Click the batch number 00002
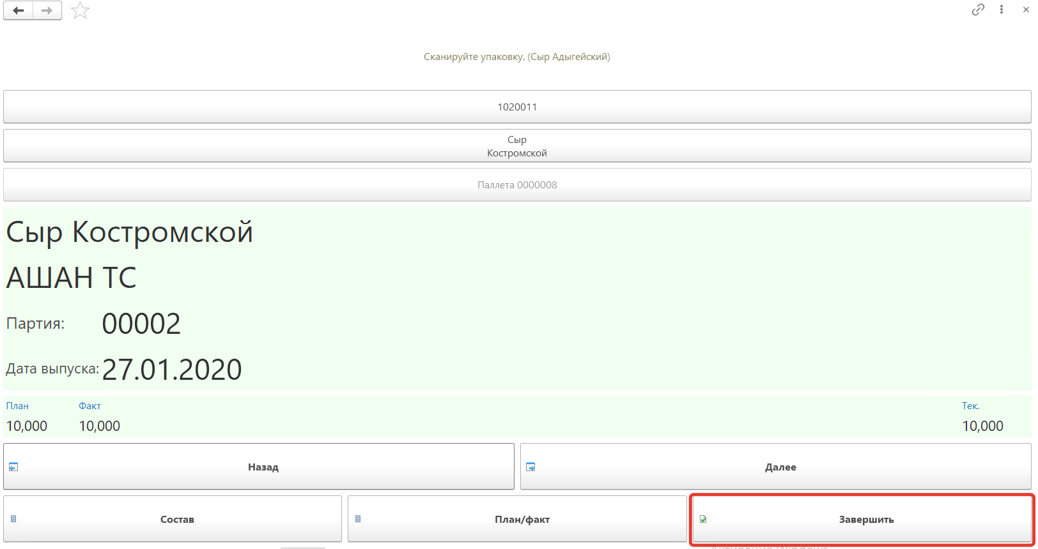The image size is (1038, 549). (141, 324)
